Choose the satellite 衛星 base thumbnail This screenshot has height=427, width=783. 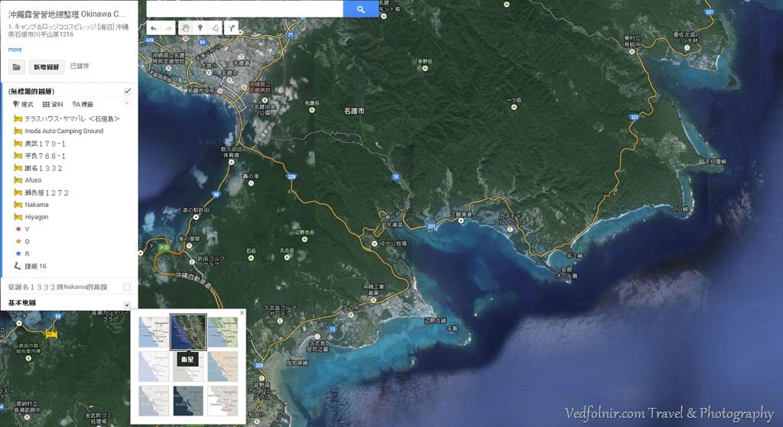188,332
